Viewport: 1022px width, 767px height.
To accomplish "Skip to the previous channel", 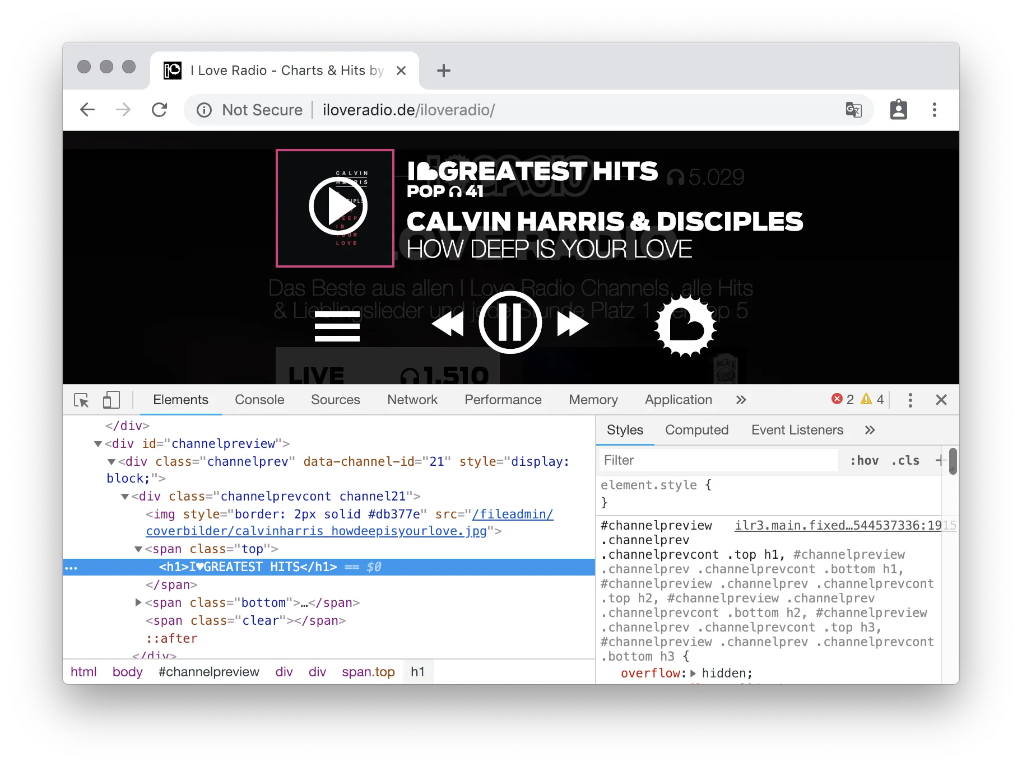I will click(448, 324).
